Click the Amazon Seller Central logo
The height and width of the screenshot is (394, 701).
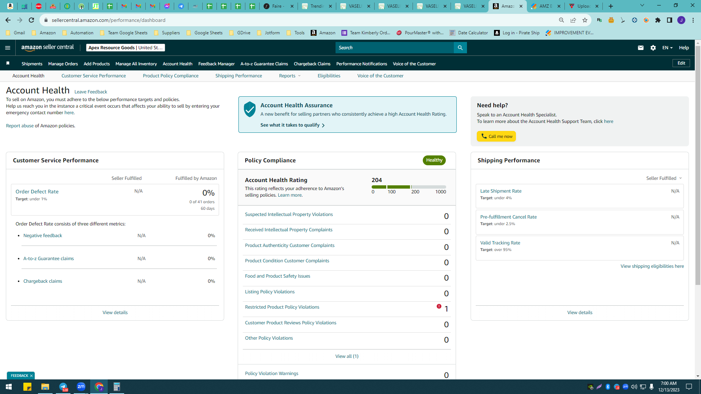point(47,47)
